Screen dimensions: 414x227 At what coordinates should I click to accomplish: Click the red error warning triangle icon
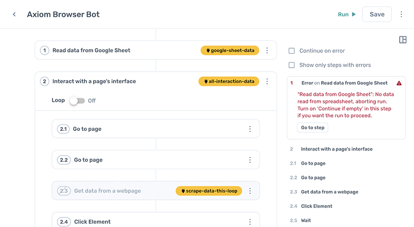click(398, 83)
